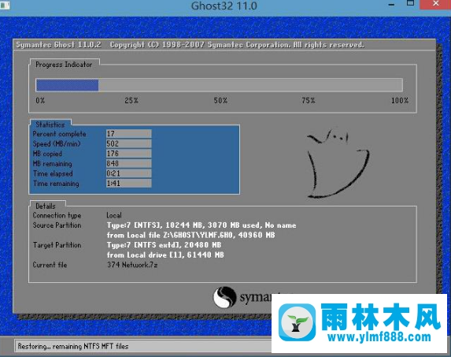Viewport: 451px width, 357px height.
Task: Click the 'Connection type' label
Action: pyautogui.click(x=57, y=215)
